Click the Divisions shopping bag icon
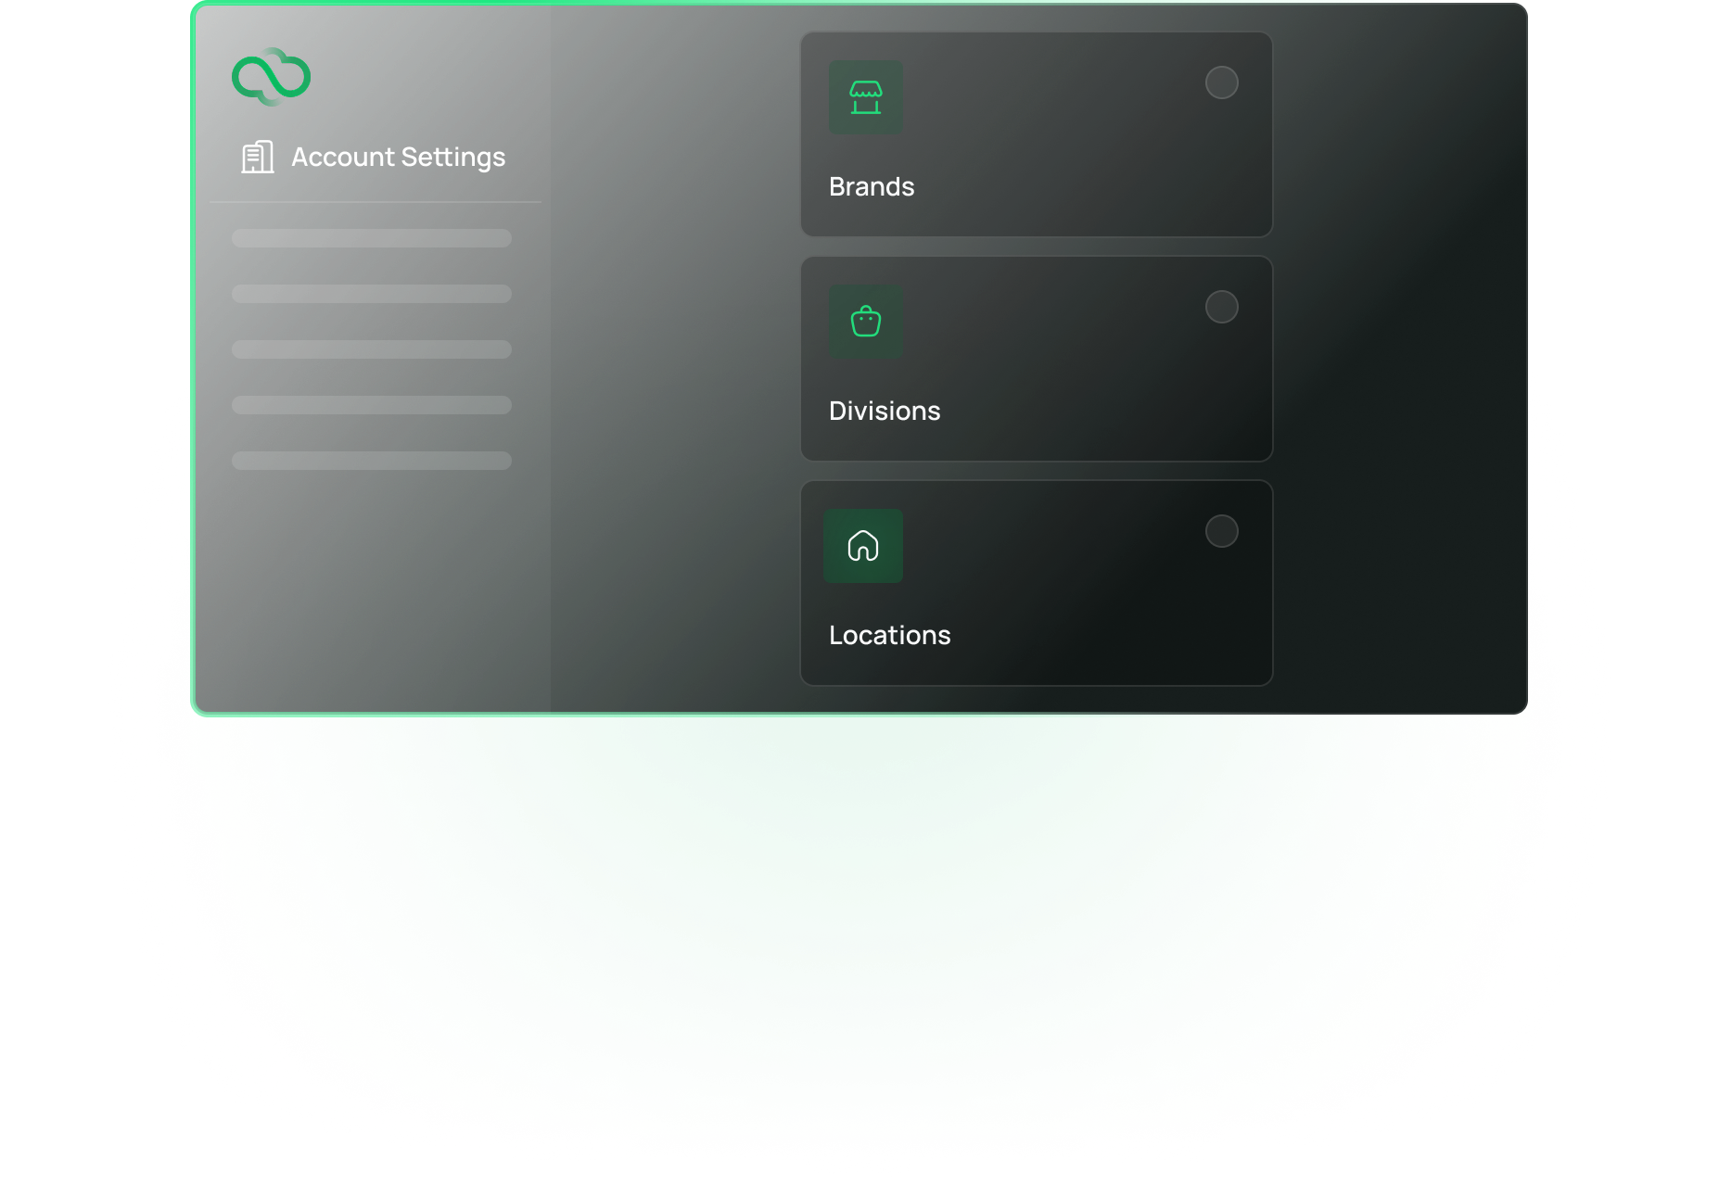This screenshot has width=1719, height=1204. tap(865, 322)
